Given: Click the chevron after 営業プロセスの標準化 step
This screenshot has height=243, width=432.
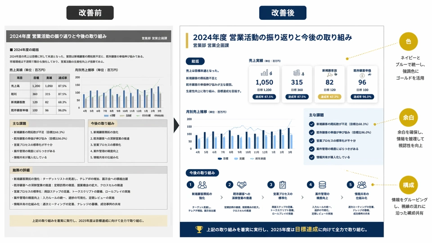Looking at the screenshot, I should [302, 197].
